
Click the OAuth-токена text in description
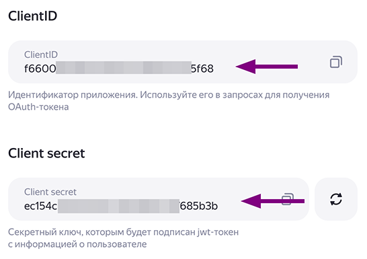[x=38, y=107]
